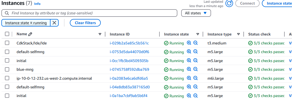Screen dimensions: 292x100
Task: Sort by Name column arrow
Action: 100,34
